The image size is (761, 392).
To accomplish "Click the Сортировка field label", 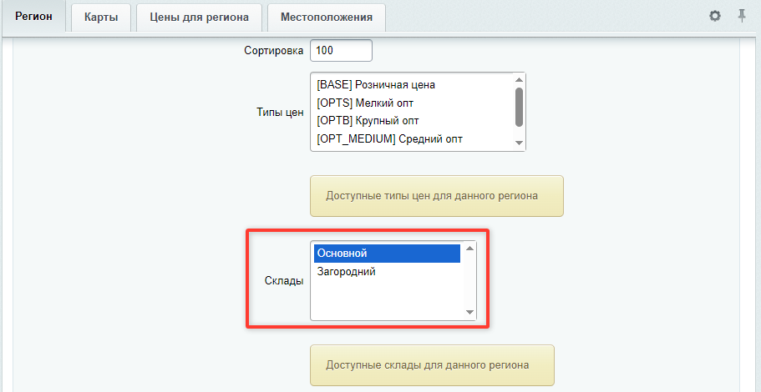I will (x=274, y=50).
